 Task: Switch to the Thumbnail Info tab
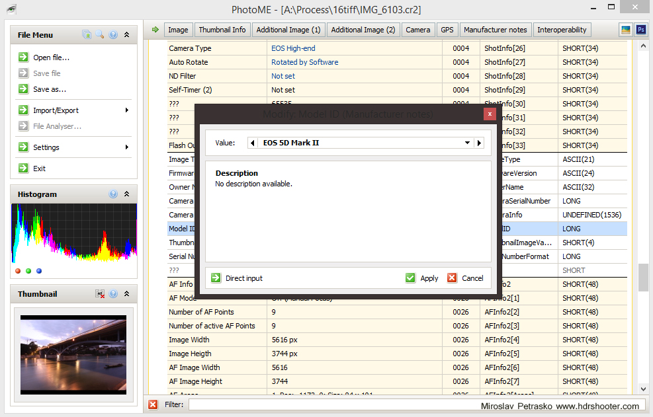[x=222, y=30]
